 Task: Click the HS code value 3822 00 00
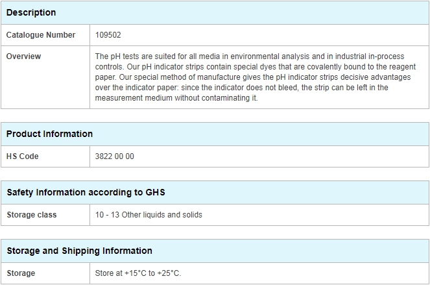(x=115, y=156)
